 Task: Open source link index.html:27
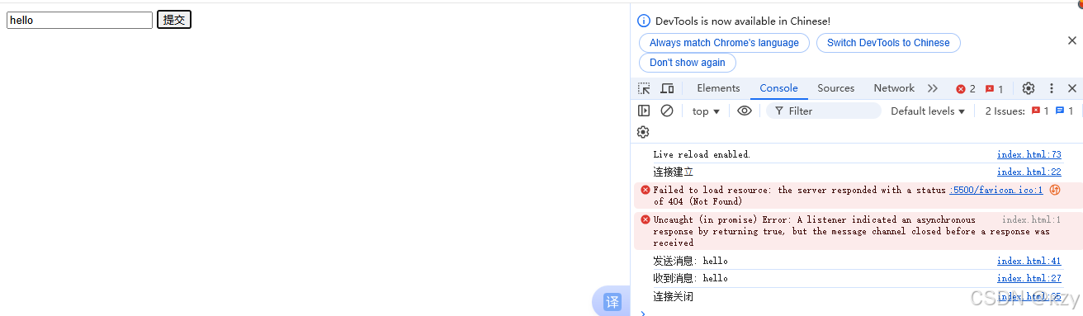click(1029, 278)
